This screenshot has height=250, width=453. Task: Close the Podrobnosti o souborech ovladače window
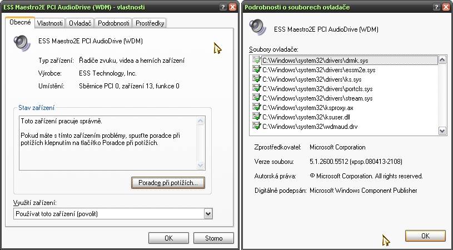tap(446, 7)
